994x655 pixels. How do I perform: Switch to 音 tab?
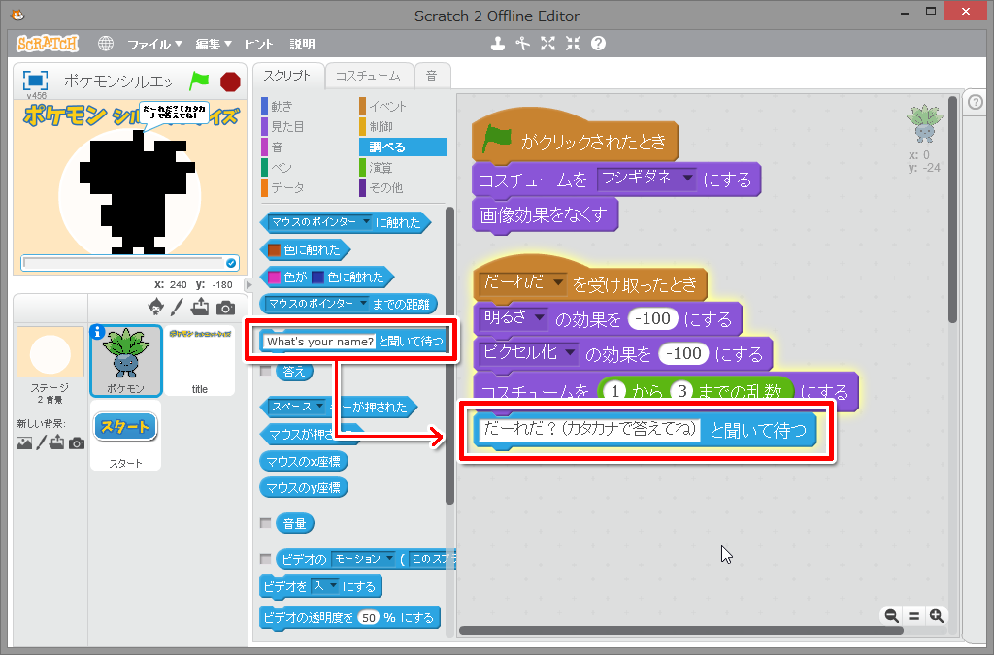click(432, 76)
